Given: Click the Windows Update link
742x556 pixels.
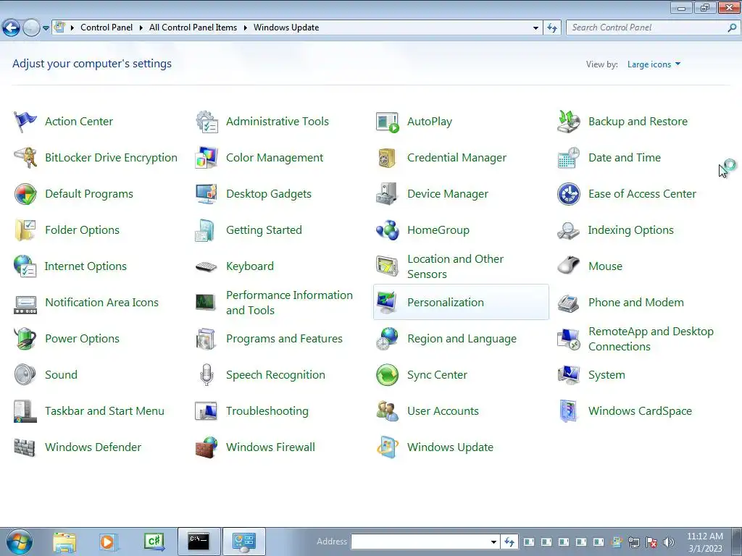Looking at the screenshot, I should 450,447.
